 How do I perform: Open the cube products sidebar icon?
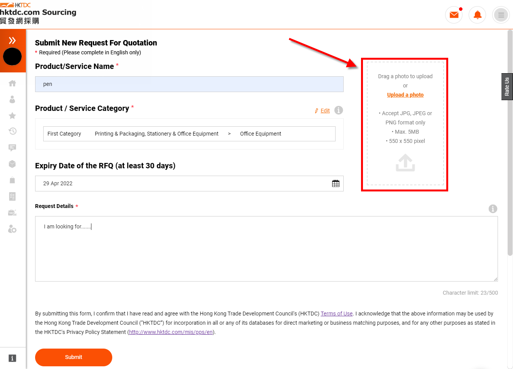pos(12,164)
